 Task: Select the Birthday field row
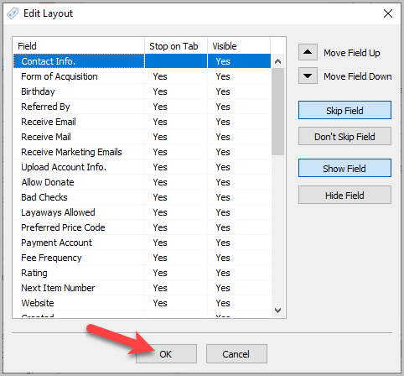[x=142, y=91]
